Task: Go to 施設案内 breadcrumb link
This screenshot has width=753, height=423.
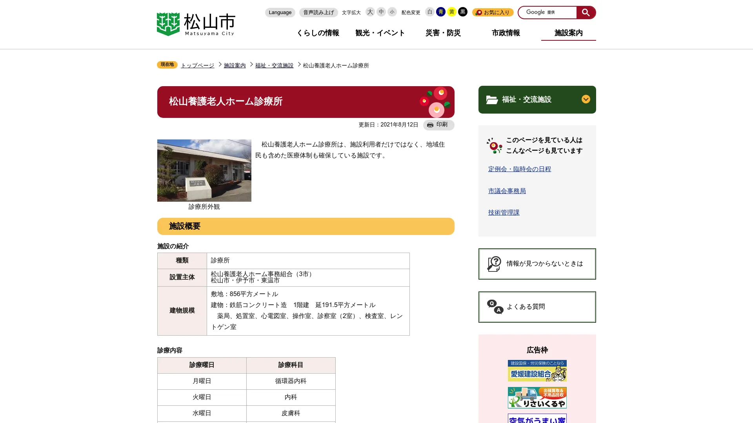Action: (x=235, y=65)
